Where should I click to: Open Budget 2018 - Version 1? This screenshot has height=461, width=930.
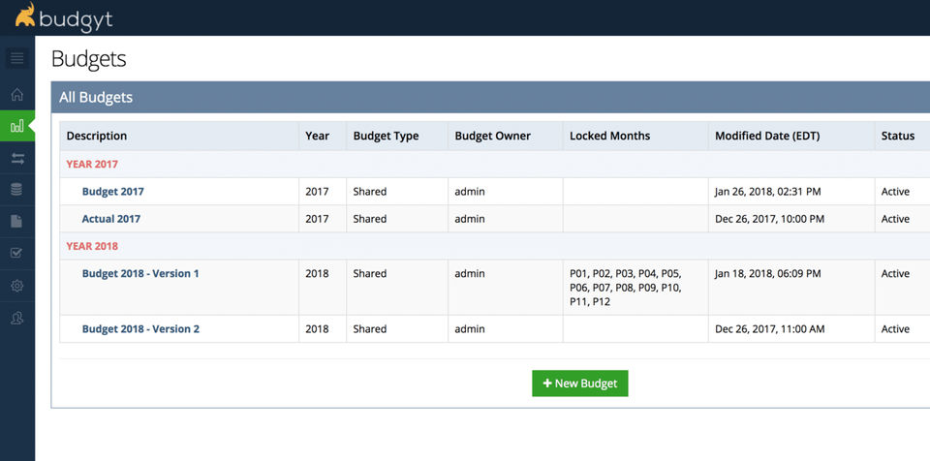coord(140,274)
